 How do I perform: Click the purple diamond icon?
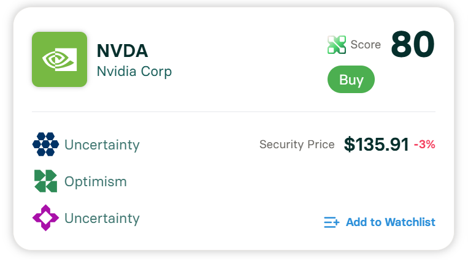[x=45, y=218]
